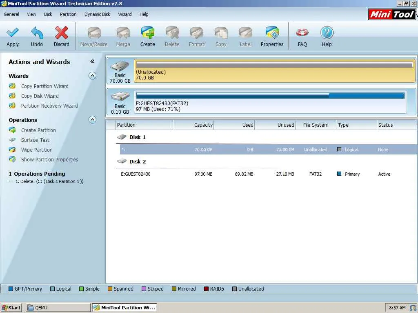The width and height of the screenshot is (418, 313).
Task: Click the Partition Recovery Wizard icon
Action: (12, 106)
